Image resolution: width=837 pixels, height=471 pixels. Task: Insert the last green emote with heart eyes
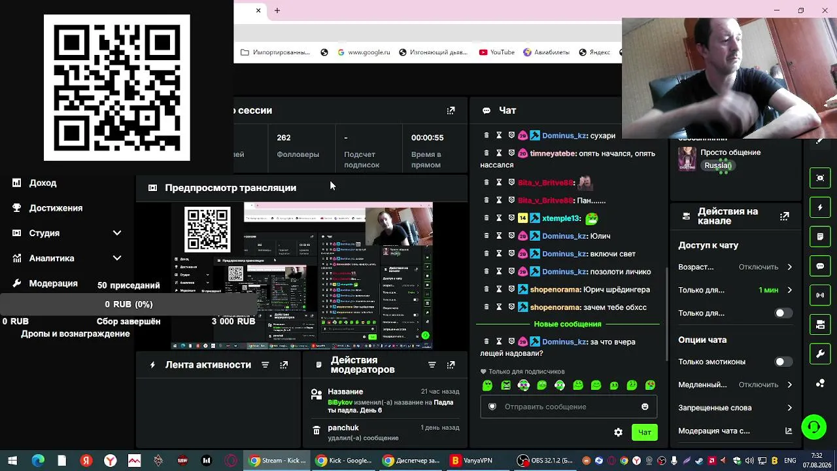pyautogui.click(x=650, y=386)
